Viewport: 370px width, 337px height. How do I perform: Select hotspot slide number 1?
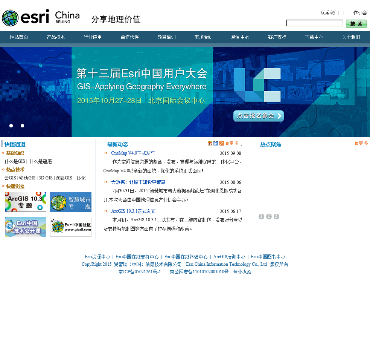point(261,216)
